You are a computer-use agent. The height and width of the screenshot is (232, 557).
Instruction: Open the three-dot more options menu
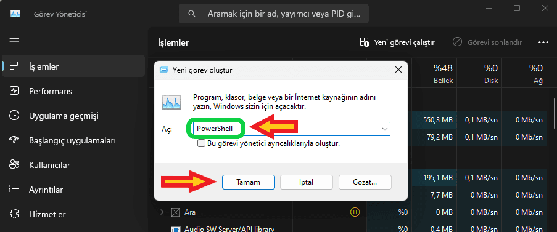click(543, 42)
